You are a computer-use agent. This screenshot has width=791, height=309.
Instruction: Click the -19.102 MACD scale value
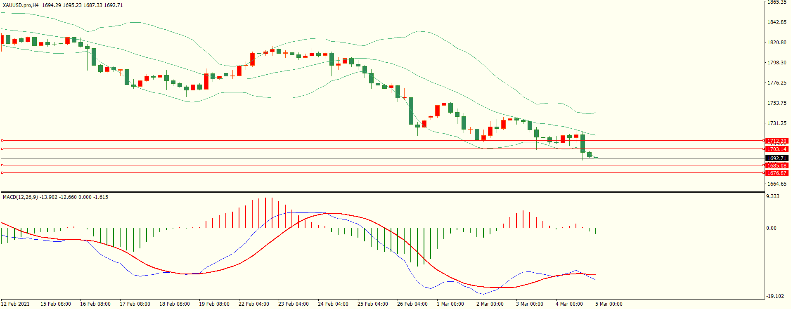(775, 296)
